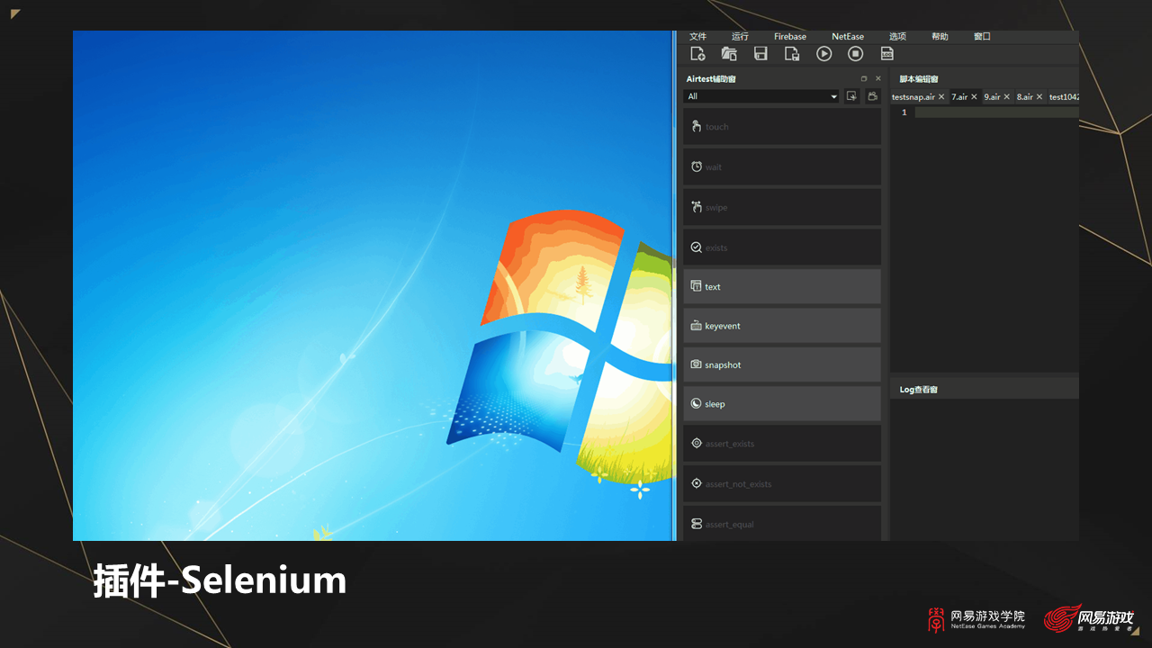Click the selection icon next to All dropdown

pos(851,96)
